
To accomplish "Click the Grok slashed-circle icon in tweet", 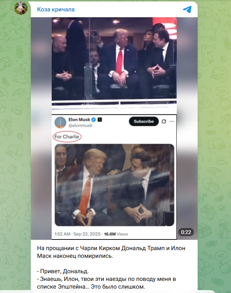I will pos(164,121).
